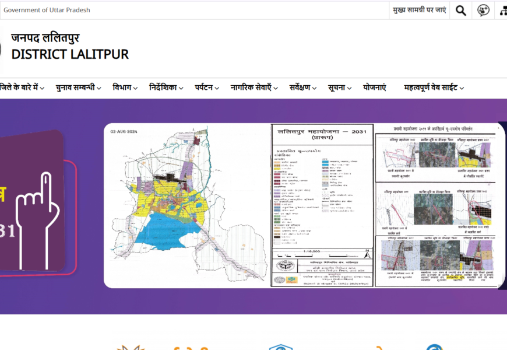Expand the महत्वपूर्ण वेब साईट dropdown arrow
Screen dimensions: 507x350
pos(462,88)
